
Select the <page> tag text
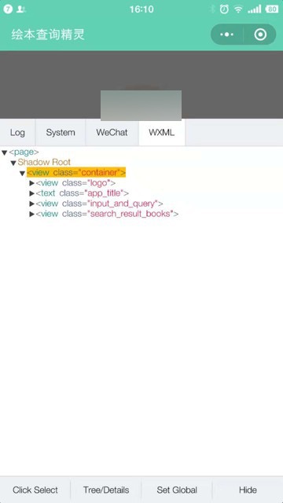[x=24, y=152]
